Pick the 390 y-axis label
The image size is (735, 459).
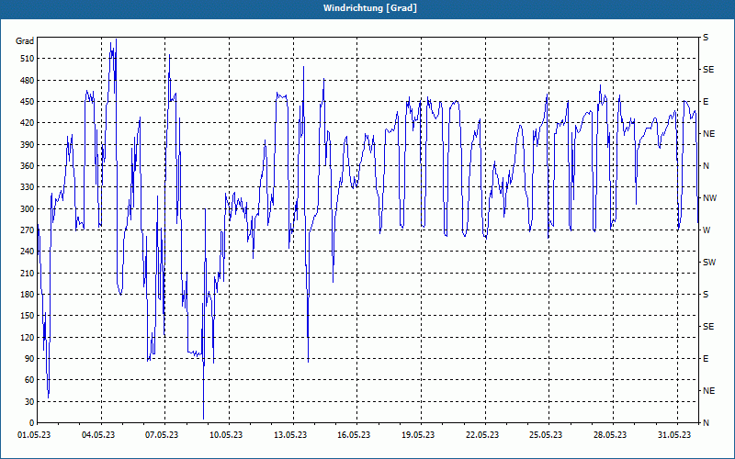(x=28, y=145)
